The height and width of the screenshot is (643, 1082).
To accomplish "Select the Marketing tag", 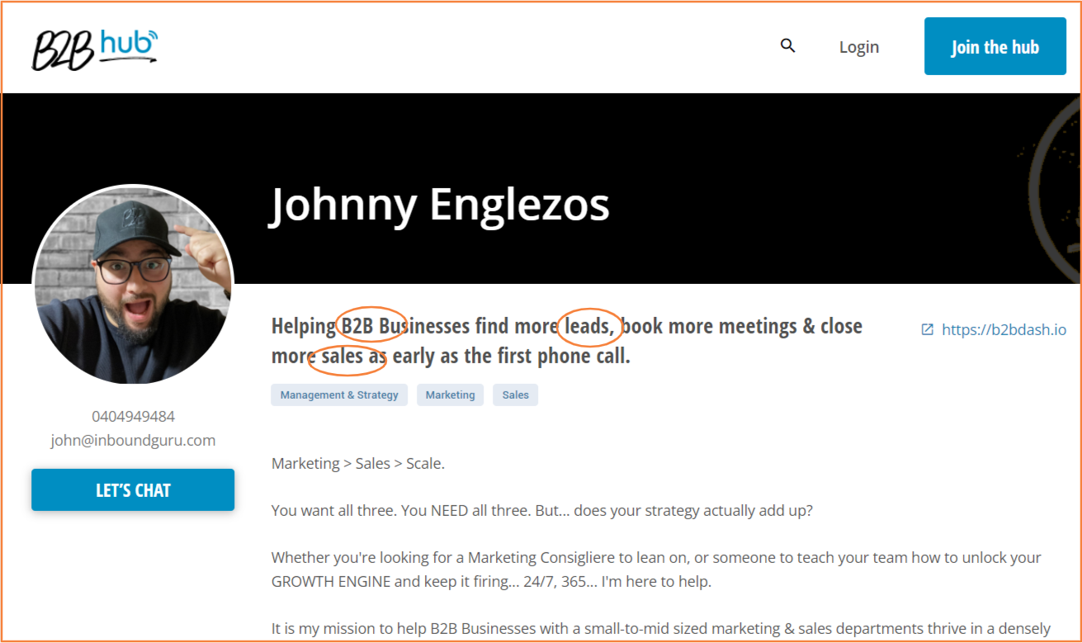I will click(x=450, y=395).
